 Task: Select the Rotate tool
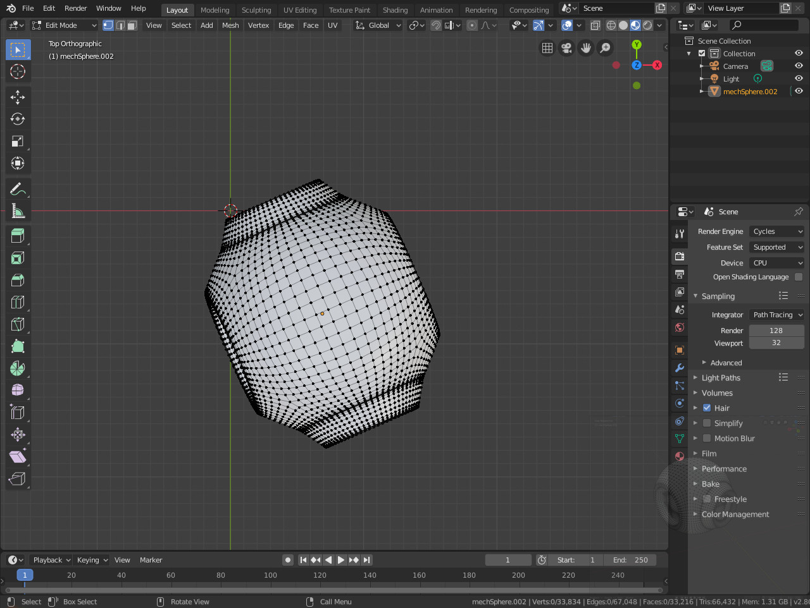(x=18, y=119)
